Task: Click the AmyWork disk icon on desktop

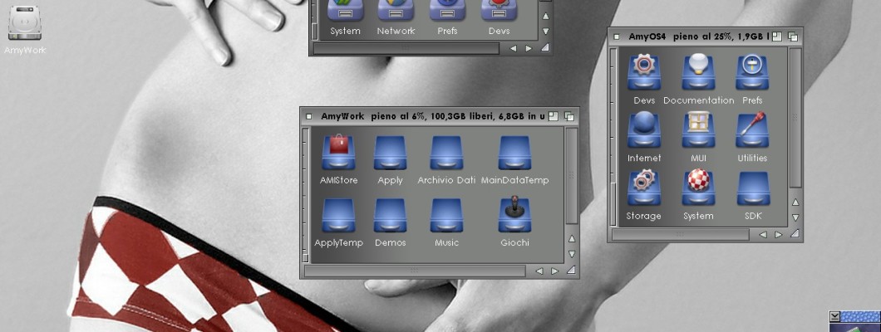Action: 25,23
